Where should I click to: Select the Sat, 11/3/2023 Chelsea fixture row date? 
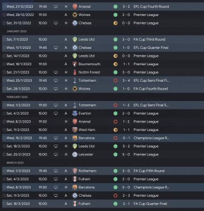point(18,196)
